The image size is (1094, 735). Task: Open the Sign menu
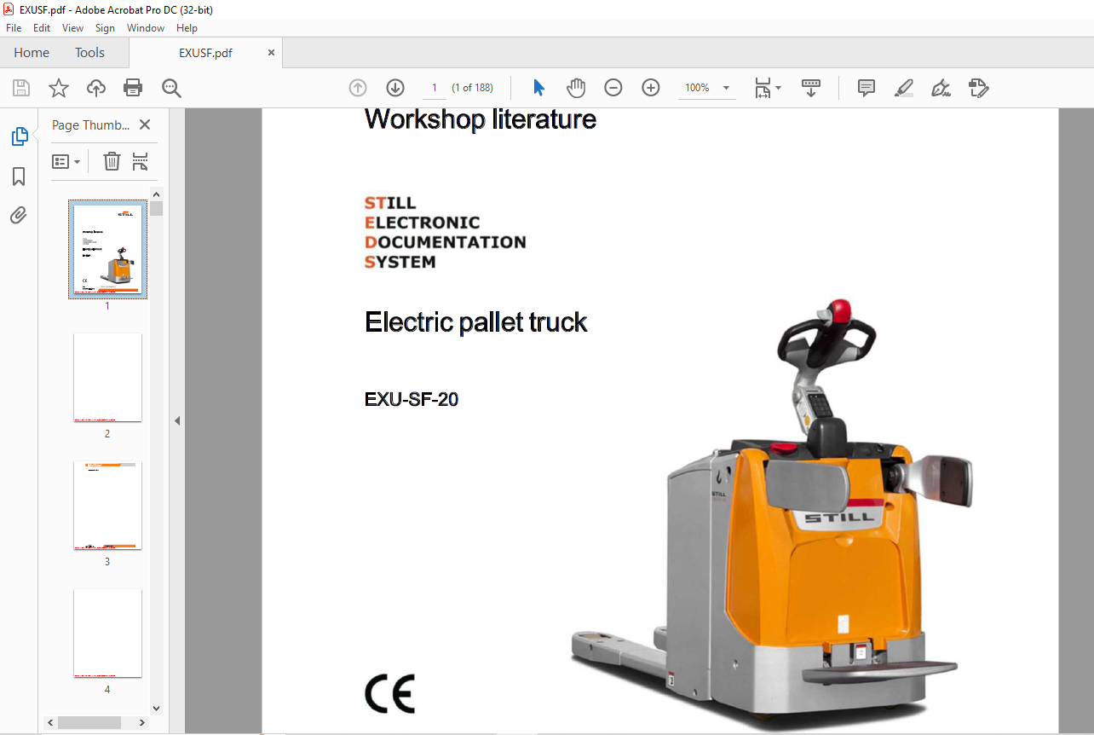pyautogui.click(x=105, y=28)
